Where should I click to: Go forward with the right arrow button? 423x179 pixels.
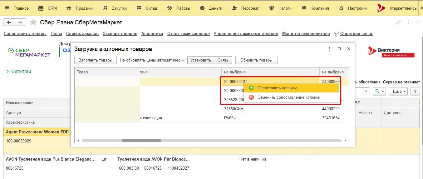(20, 22)
